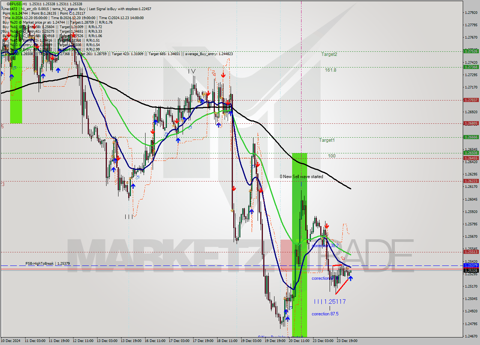Click the 'FSB-HighToBreak | 1.25379' label
480x345 pixels.
[x=48, y=264]
